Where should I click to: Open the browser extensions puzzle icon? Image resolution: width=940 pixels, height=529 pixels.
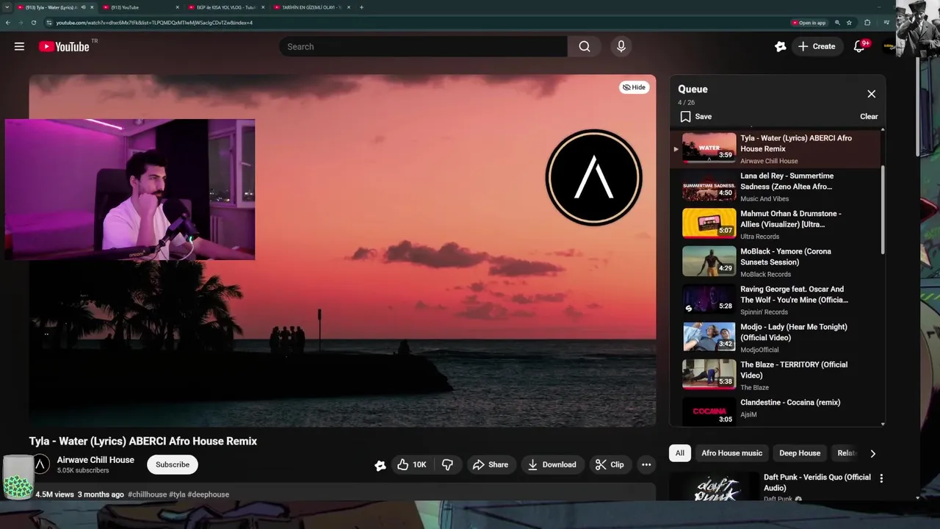tap(867, 23)
